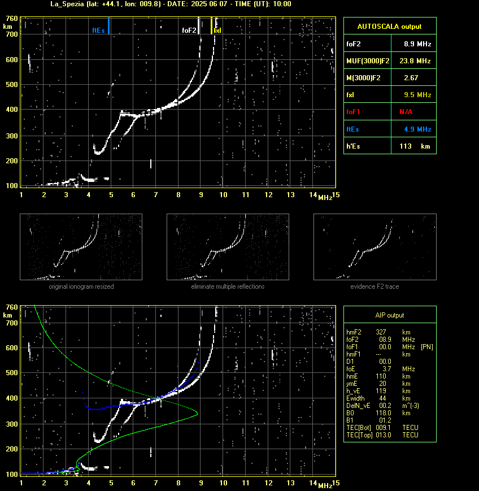Viewport: 479px width, 491px height.
Task: Click the red foF1 label in AUTOSCALA table
Action: click(x=353, y=112)
